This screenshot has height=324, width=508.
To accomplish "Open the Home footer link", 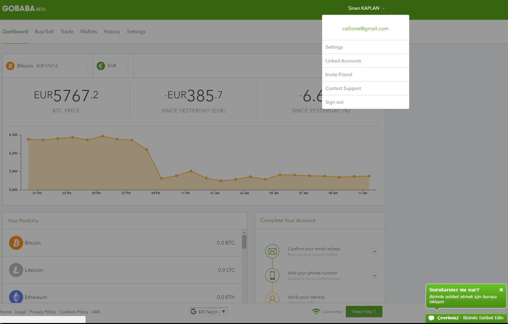I will (x=6, y=312).
